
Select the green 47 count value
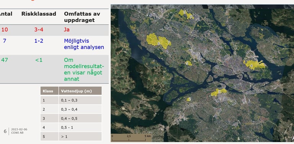[x=5, y=60]
